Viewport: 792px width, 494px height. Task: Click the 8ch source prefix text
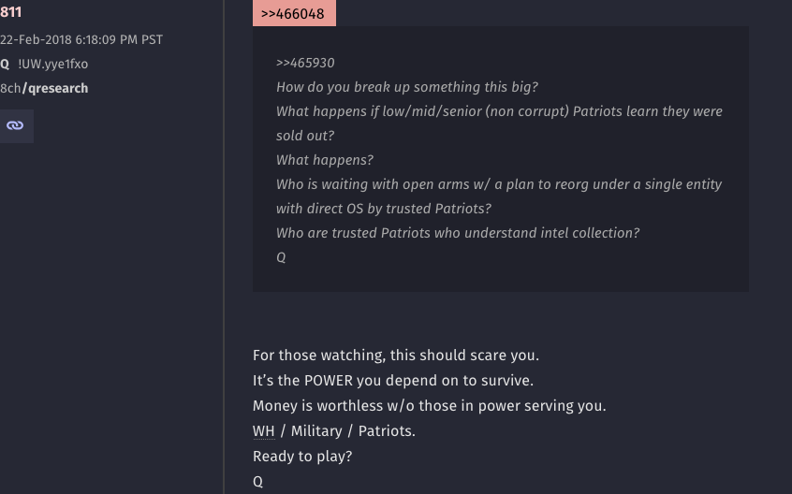click(x=10, y=88)
